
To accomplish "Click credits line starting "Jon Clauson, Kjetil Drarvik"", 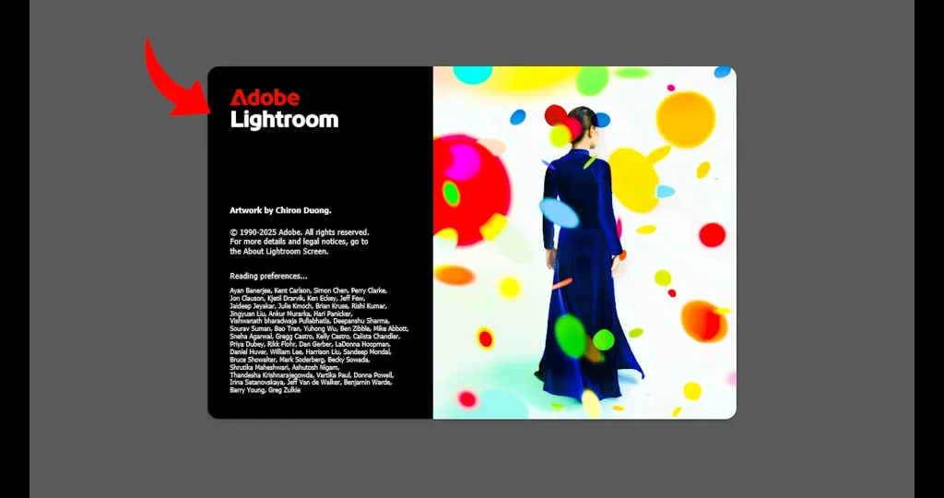I will pyautogui.click(x=297, y=298).
